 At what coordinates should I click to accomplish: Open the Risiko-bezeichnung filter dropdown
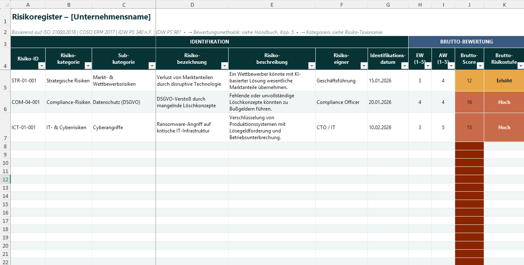point(224,66)
